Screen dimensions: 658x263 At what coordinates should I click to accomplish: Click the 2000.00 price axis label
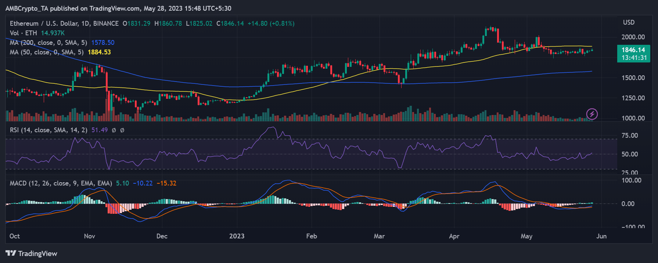click(633, 37)
